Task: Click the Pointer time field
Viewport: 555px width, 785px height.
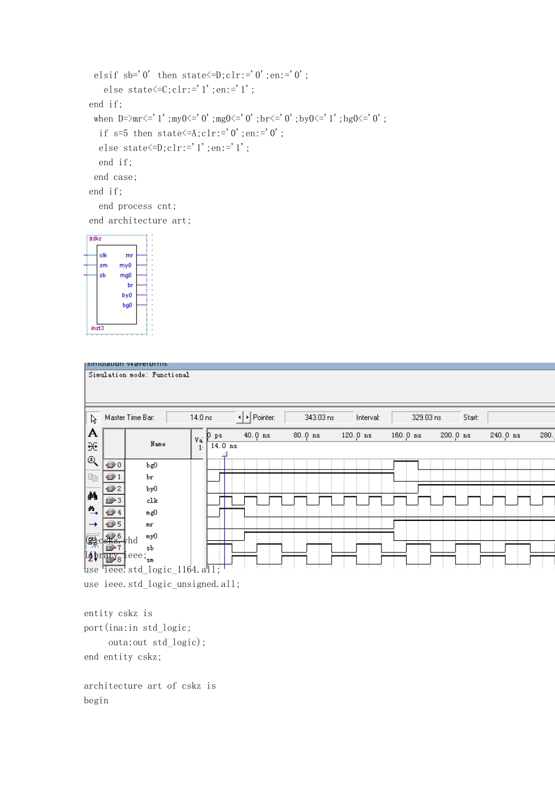Action: [x=319, y=418]
